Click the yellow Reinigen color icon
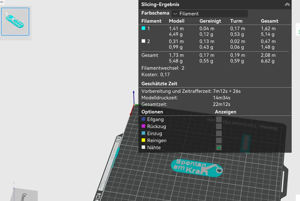Image resolution: width=300 pixels, height=201 pixels. (x=144, y=140)
